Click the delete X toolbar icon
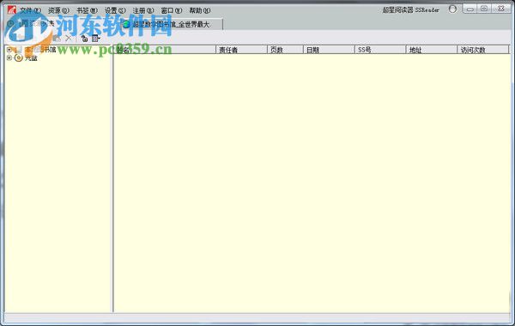 click(x=69, y=39)
